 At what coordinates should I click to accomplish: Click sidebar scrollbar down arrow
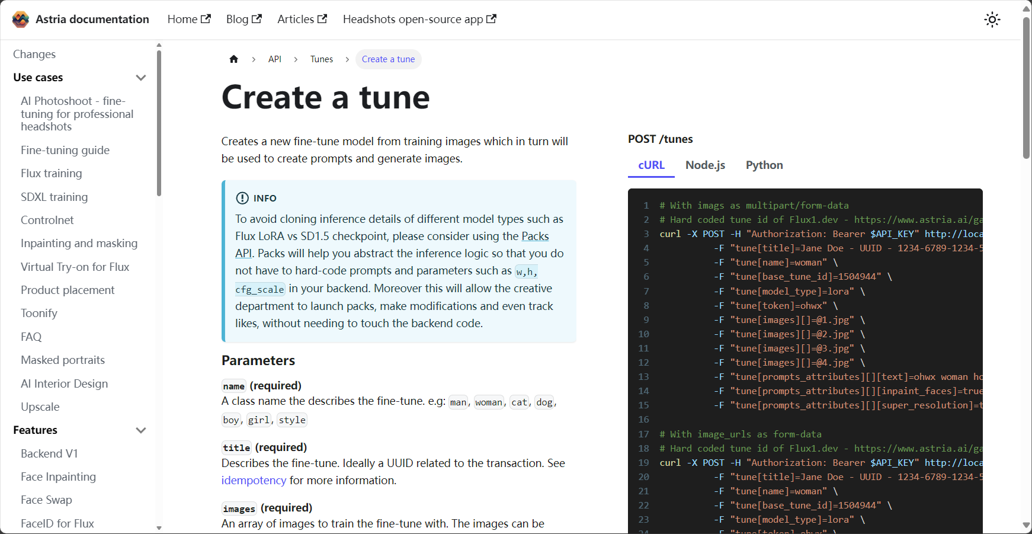[x=159, y=527]
